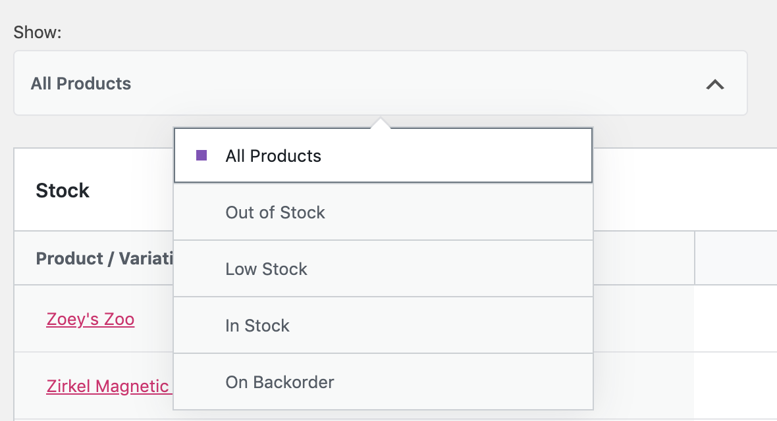Click the Stock panel heading
Viewport: 777px width, 421px height.
point(63,191)
